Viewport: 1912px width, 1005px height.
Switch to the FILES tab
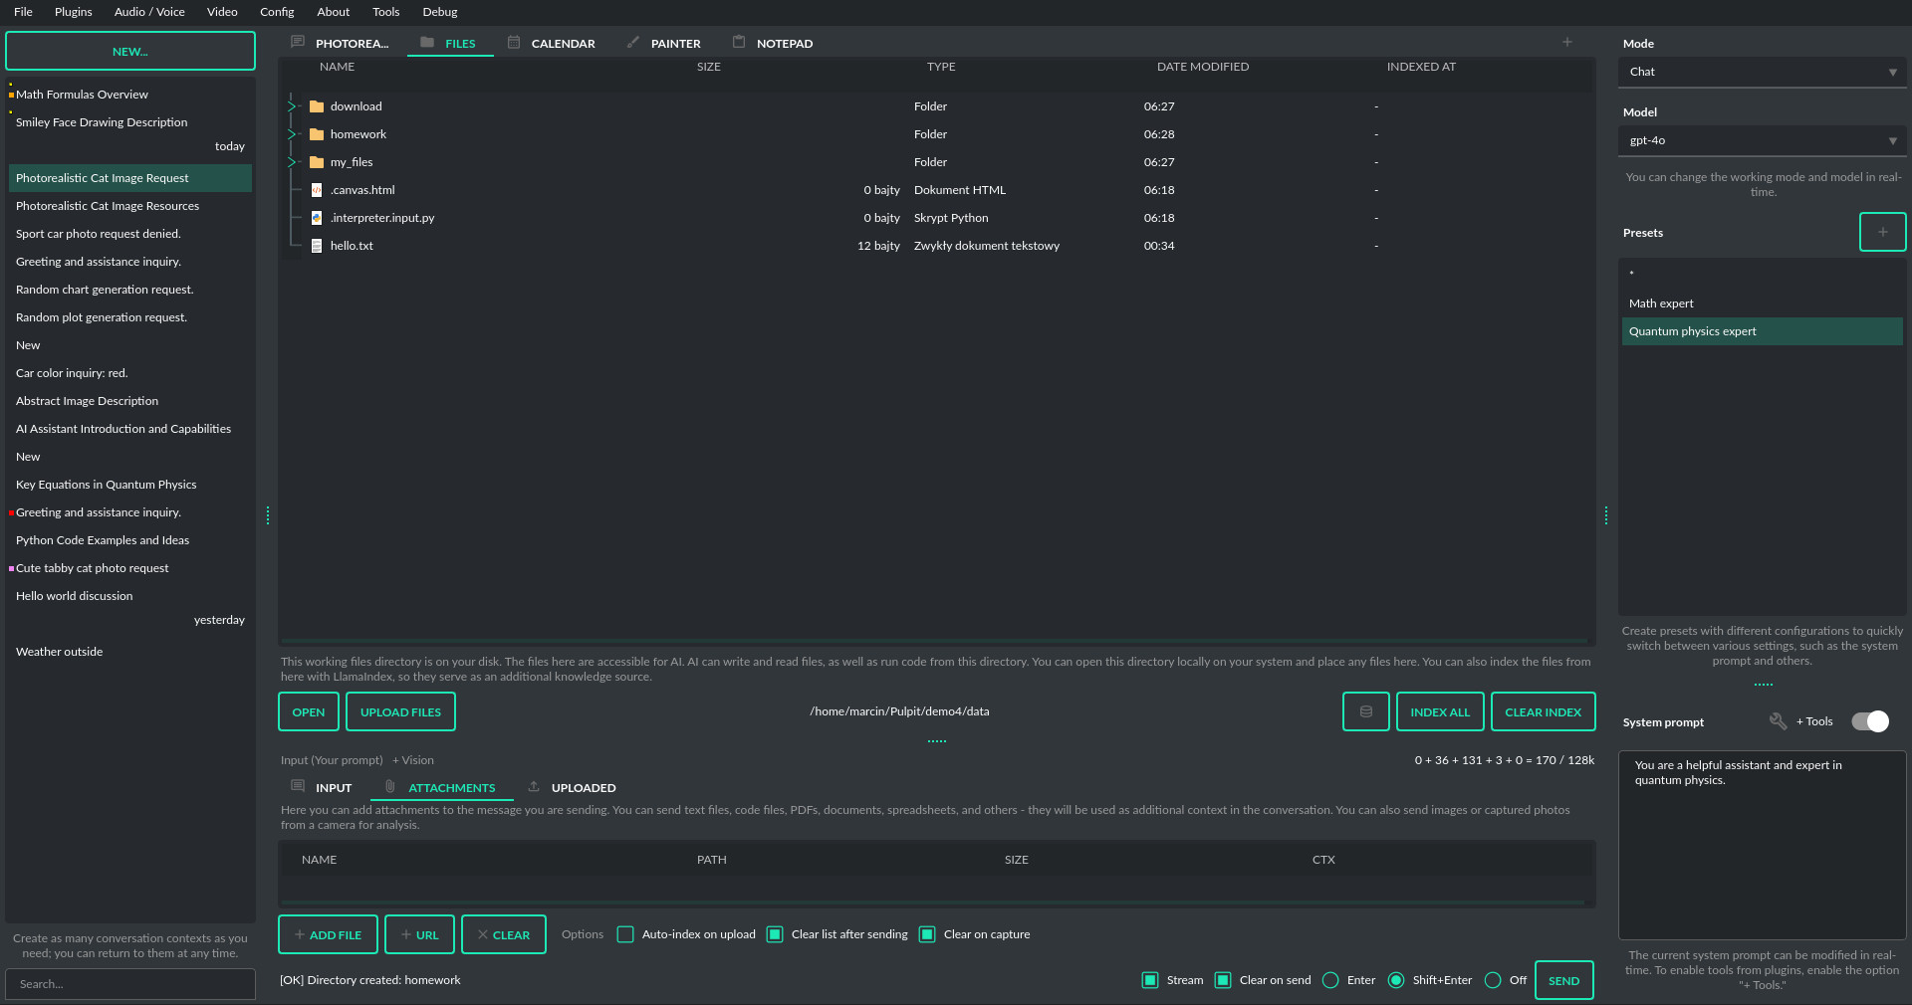pos(450,43)
